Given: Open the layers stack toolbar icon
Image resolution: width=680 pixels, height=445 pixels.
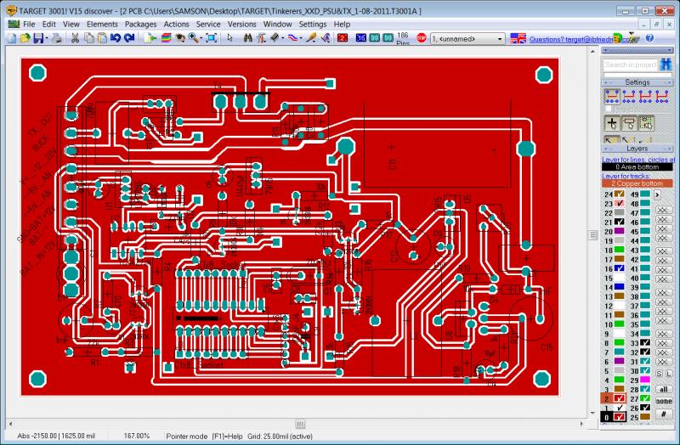Looking at the screenshot, I should click(x=166, y=38).
